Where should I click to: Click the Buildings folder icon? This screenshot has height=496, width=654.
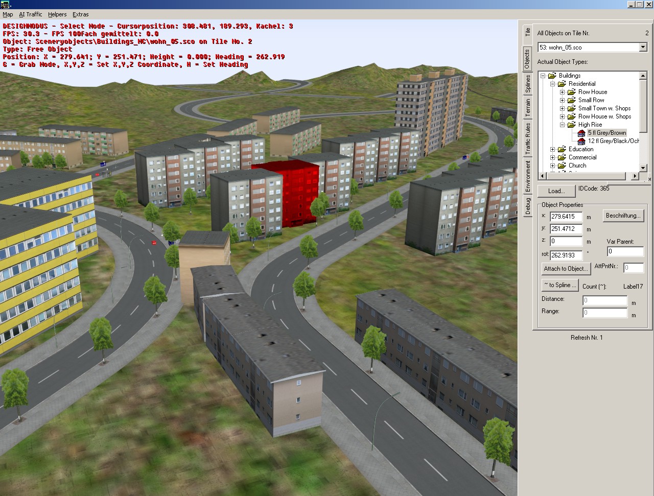tap(552, 76)
